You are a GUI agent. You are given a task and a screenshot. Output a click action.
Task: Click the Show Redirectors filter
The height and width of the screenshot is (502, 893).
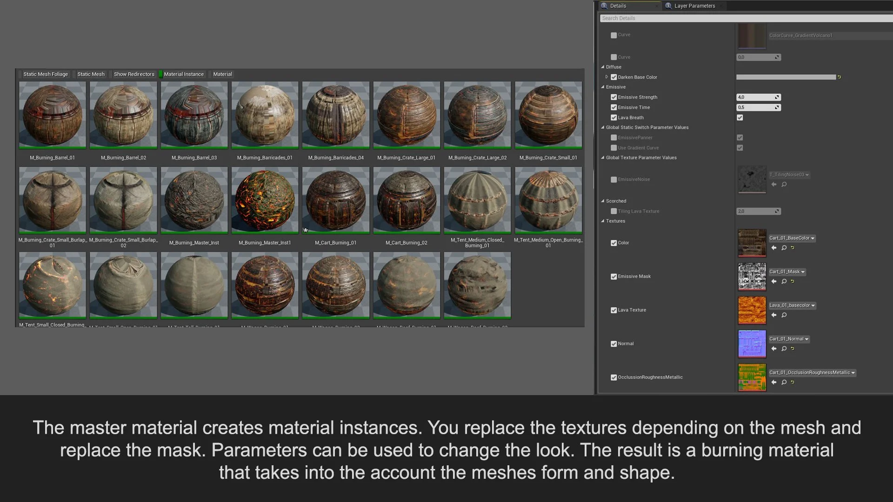click(134, 74)
